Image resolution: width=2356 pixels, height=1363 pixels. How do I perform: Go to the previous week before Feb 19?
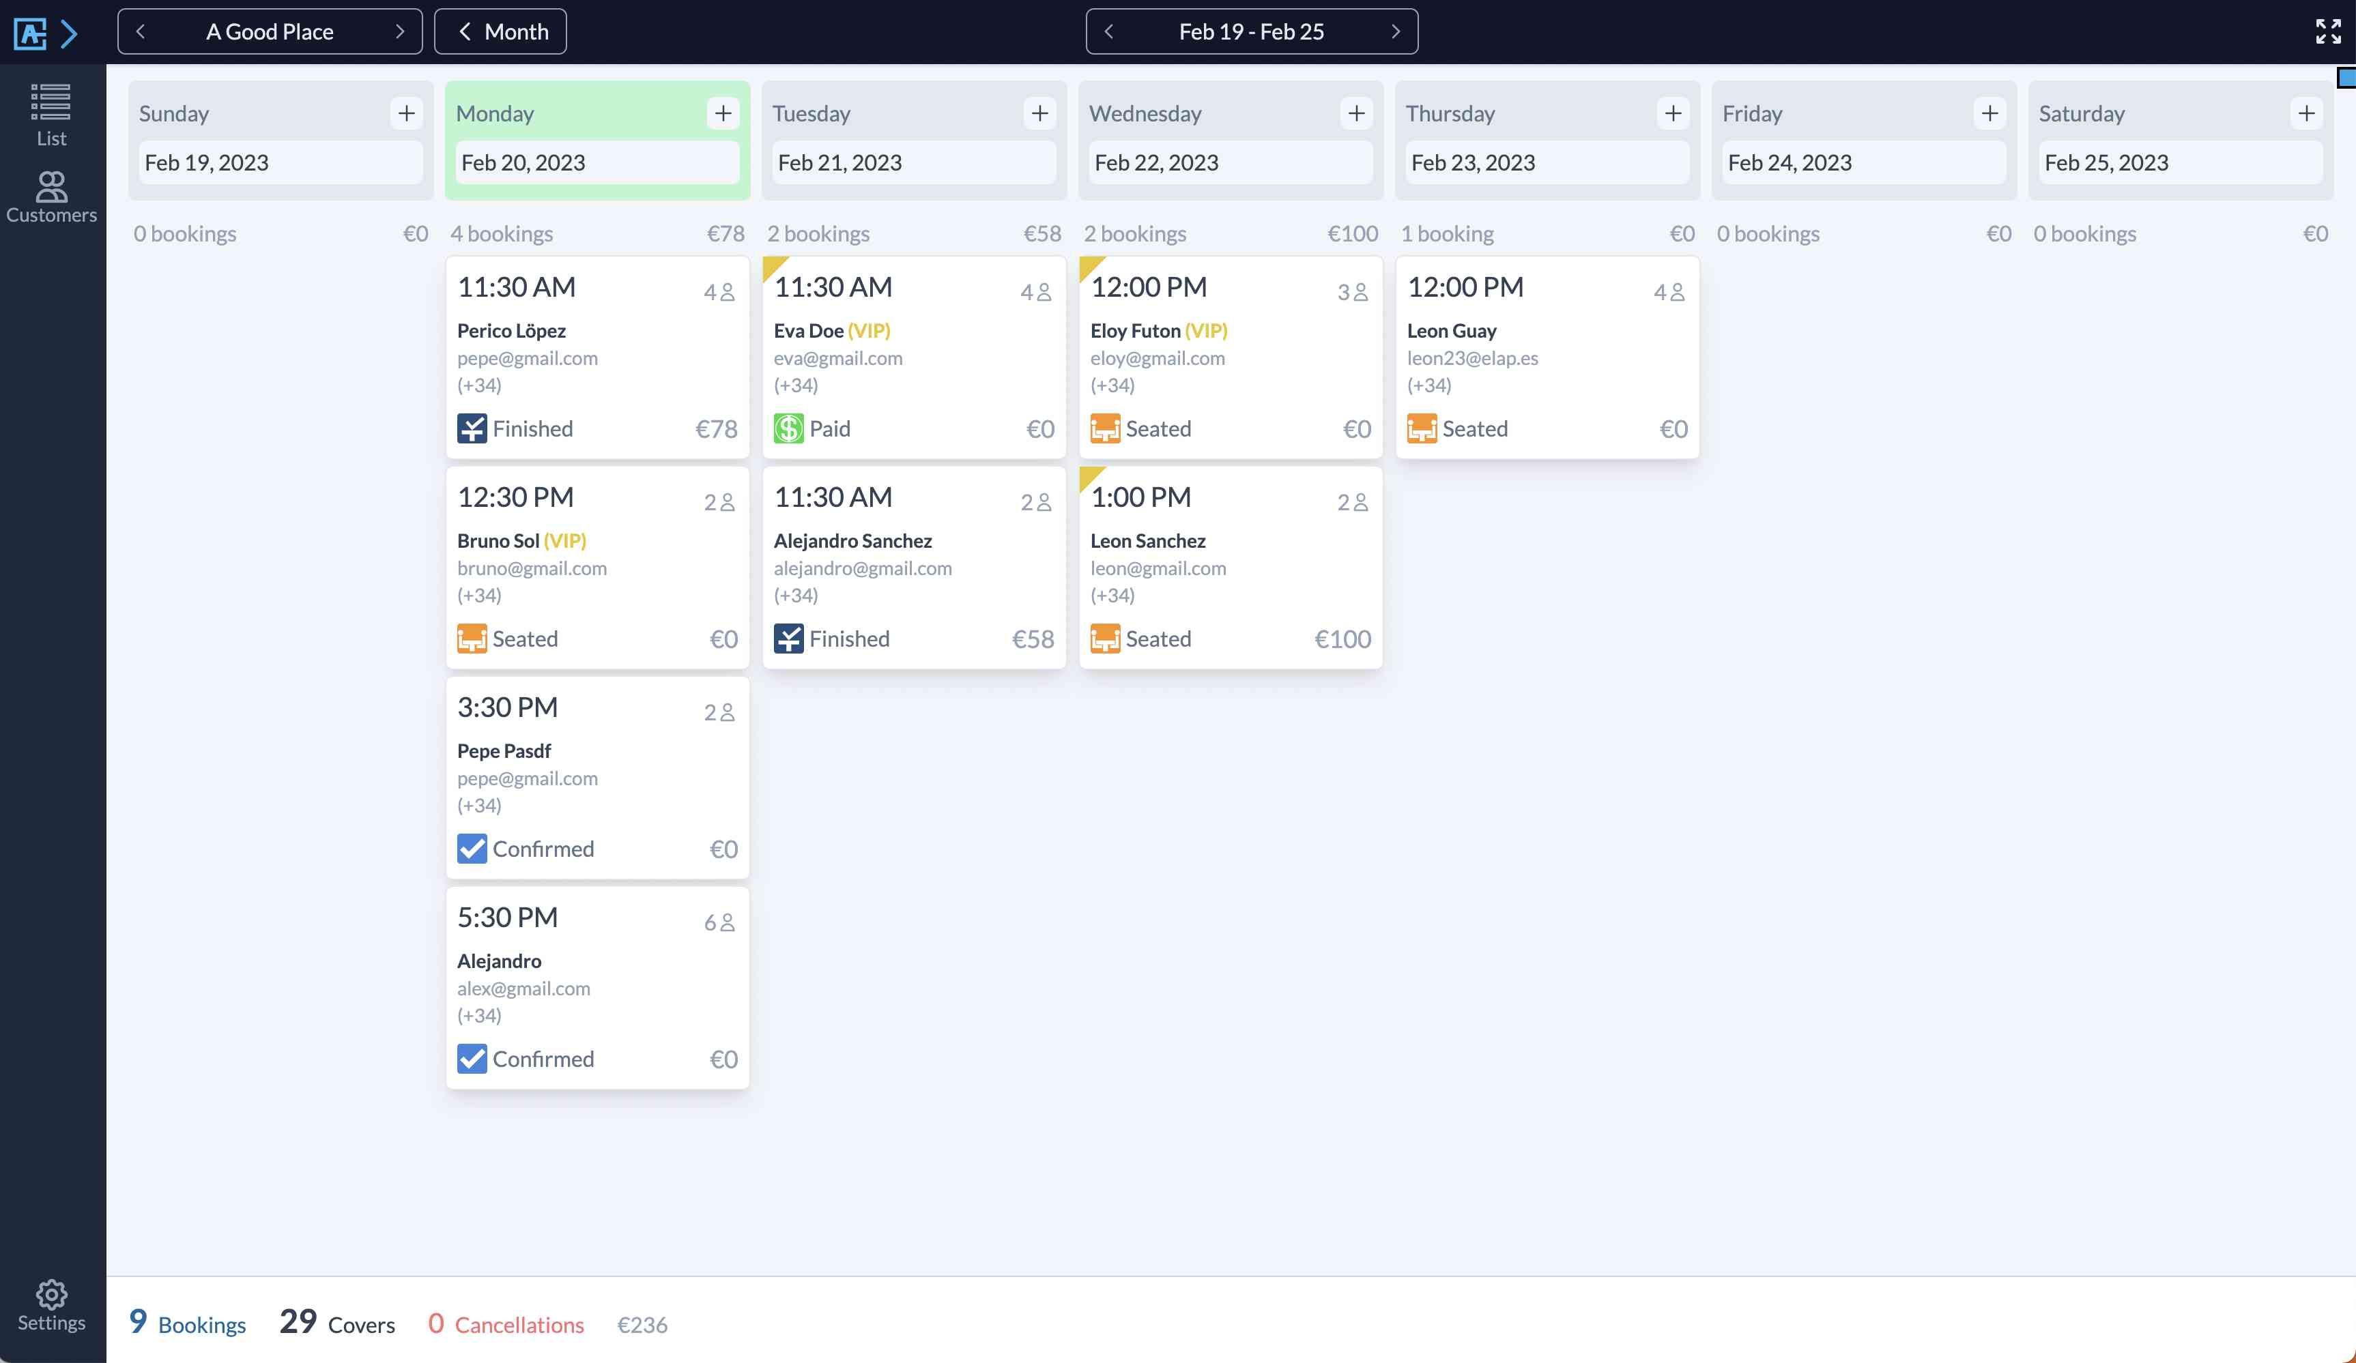(x=1109, y=32)
